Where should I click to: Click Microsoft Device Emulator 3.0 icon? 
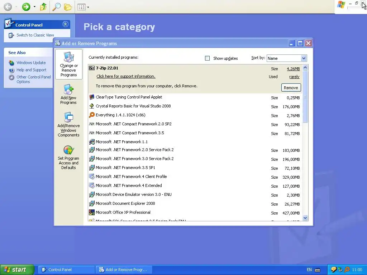point(92,194)
